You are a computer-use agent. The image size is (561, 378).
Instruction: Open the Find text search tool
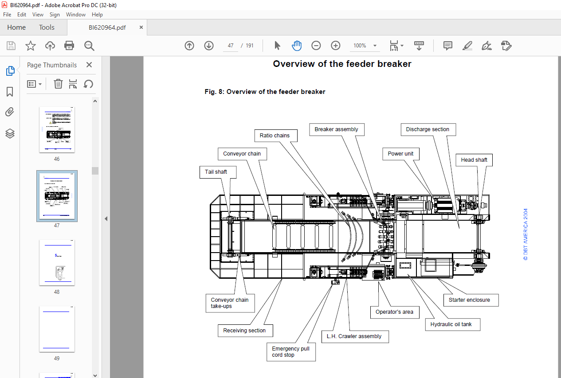point(89,46)
